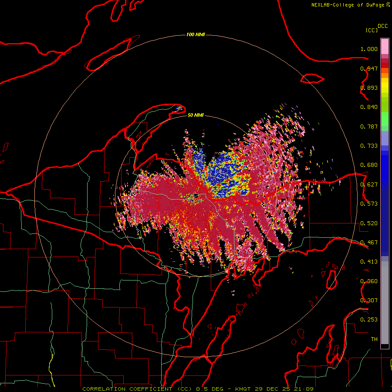Viewport: 392px width, 392px height.
Task: Click the 50 NMI range ring label
Action: click(x=196, y=115)
